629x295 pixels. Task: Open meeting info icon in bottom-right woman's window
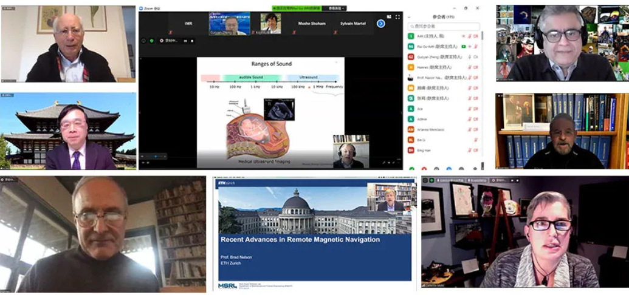pos(425,180)
